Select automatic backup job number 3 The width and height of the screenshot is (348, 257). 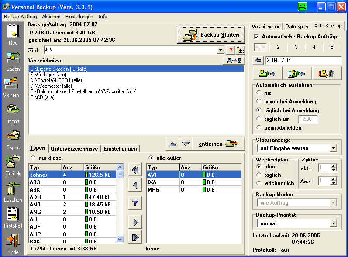pyautogui.click(x=296, y=47)
